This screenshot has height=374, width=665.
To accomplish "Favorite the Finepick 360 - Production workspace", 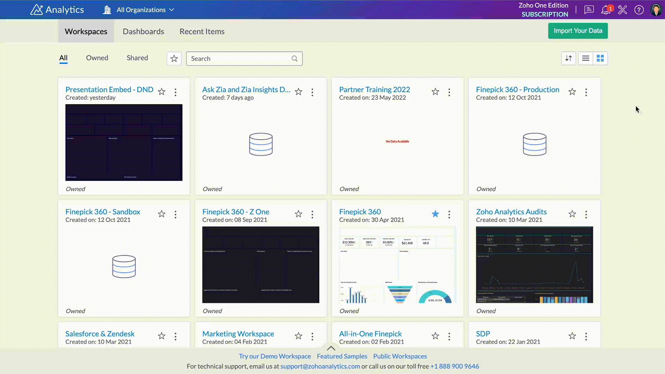I will point(572,92).
